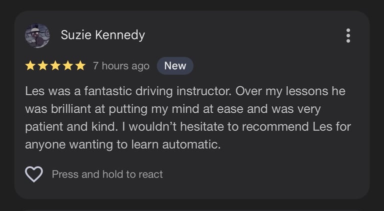Select the first yellow rating star
This screenshot has height=211, width=384.
30,66
